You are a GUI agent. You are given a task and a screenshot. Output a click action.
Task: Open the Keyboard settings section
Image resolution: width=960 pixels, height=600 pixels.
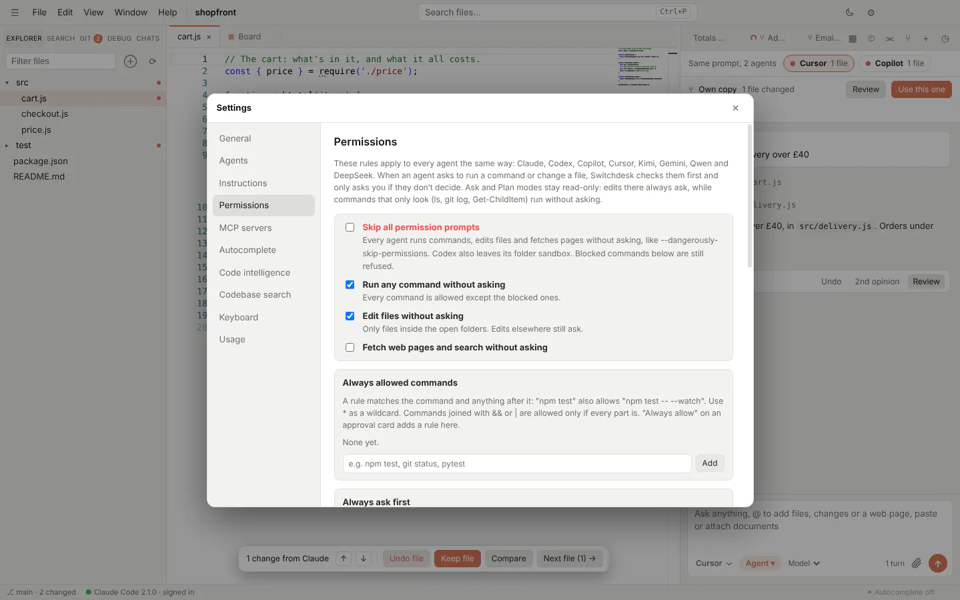[264, 318]
